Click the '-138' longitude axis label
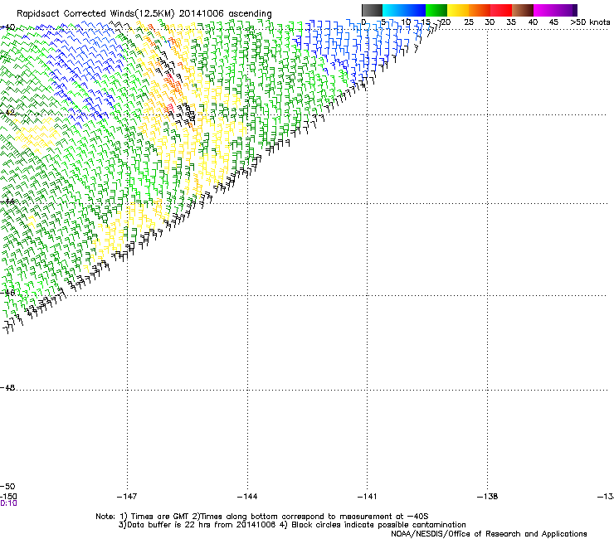The height and width of the screenshot is (539, 614). pos(488,497)
